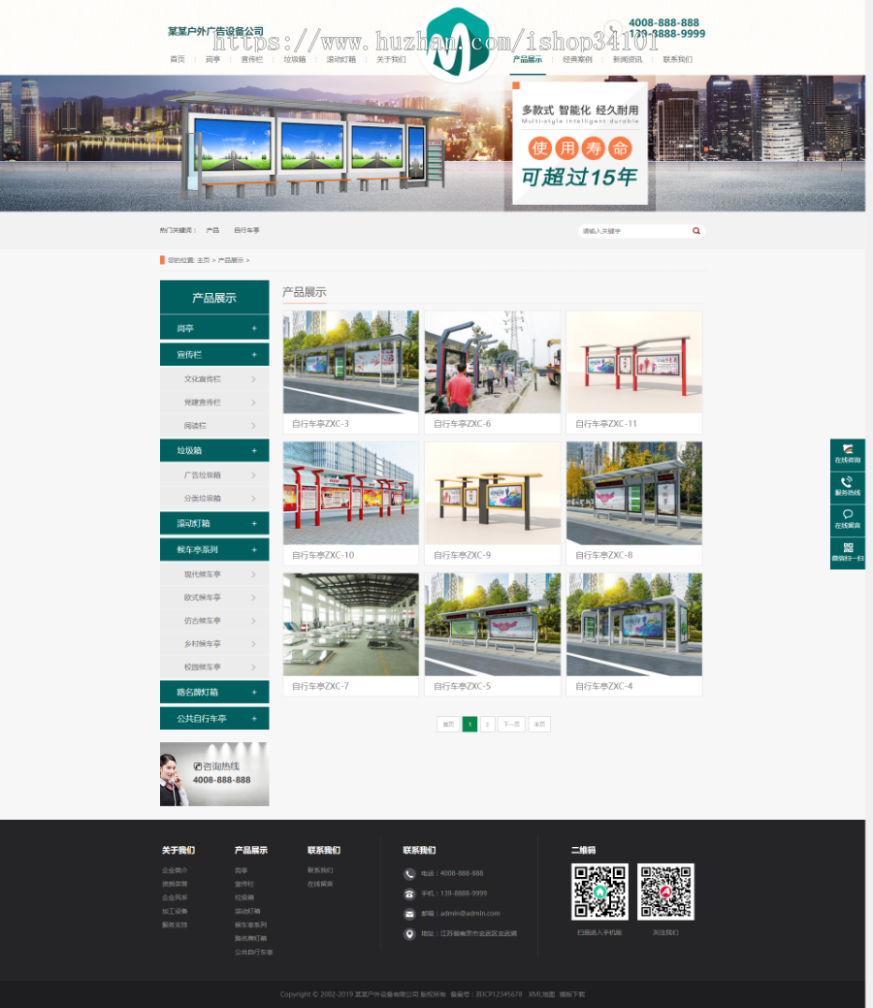Open 滚动灯箱 in top navigation

340,59
